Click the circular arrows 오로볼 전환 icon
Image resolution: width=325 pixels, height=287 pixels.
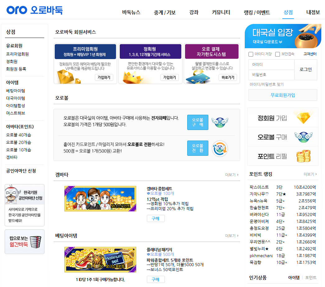click(220, 148)
